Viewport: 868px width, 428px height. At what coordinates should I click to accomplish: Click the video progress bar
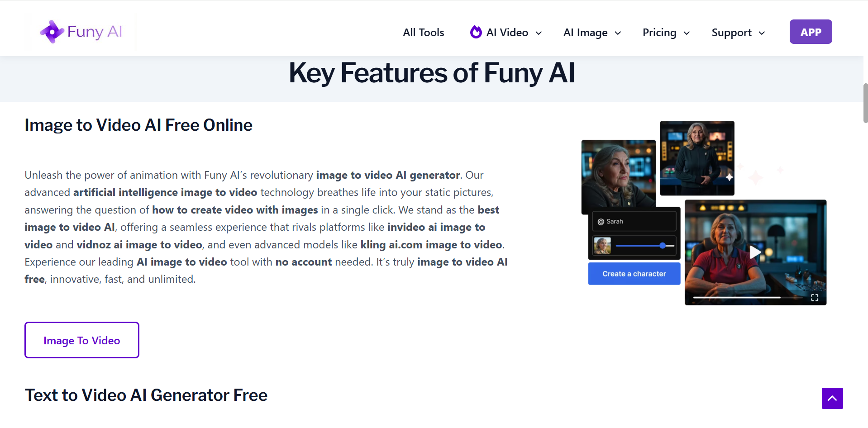pos(749,297)
